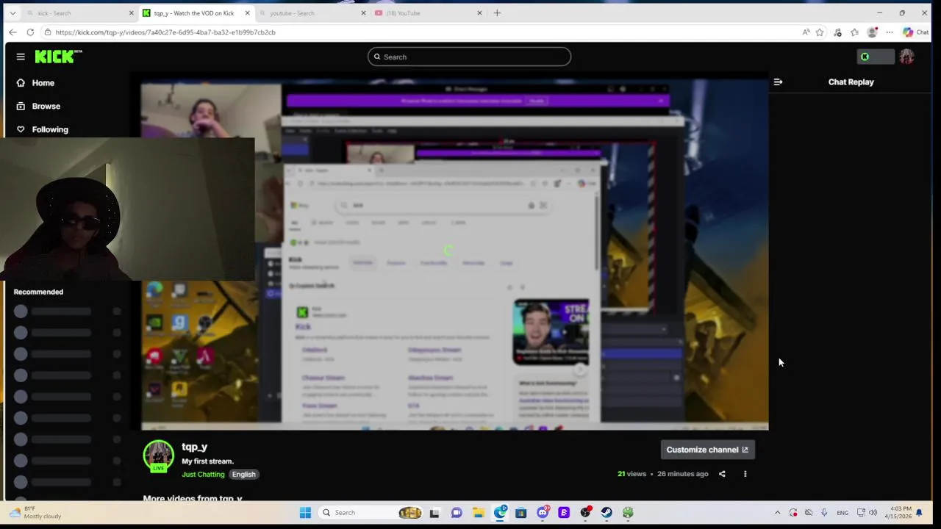Open the Copilot Chat button

(x=916, y=32)
